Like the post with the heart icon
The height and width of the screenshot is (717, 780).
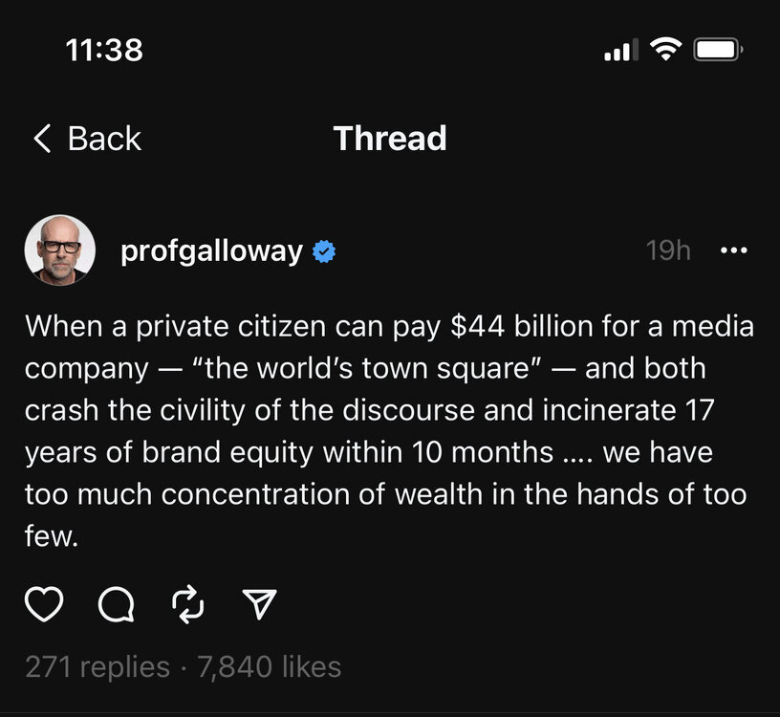[x=44, y=602]
